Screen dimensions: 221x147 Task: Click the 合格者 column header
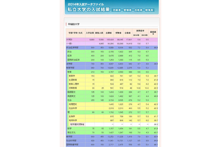(x=127, y=33)
